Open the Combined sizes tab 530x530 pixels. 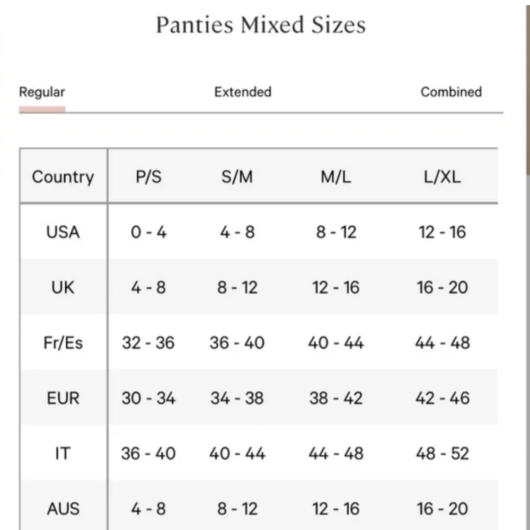(x=450, y=92)
